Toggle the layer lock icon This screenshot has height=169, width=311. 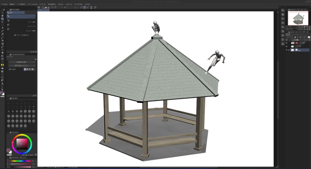[x=295, y=37]
